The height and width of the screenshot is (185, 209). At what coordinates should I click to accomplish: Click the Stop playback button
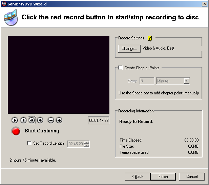click(x=23, y=121)
